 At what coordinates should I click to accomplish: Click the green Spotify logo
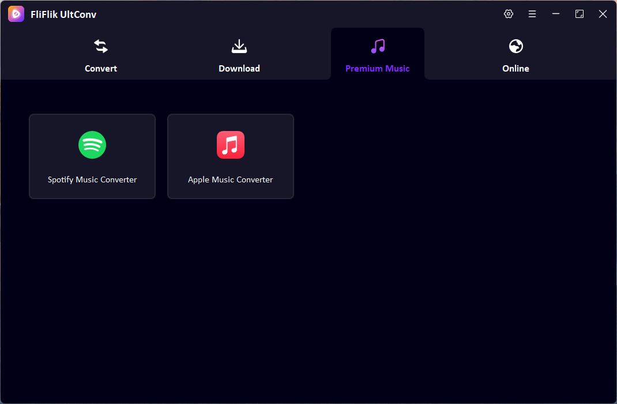(x=92, y=145)
